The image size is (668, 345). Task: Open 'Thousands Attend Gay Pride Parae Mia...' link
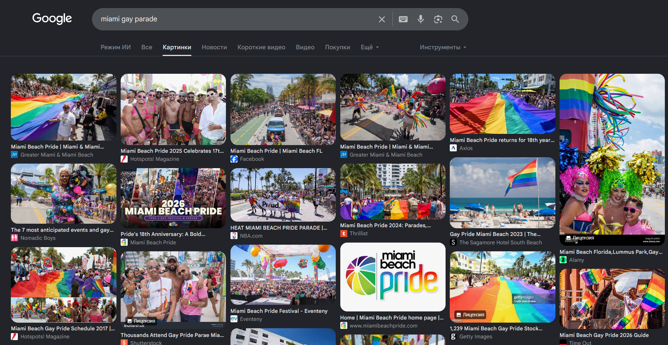172,335
